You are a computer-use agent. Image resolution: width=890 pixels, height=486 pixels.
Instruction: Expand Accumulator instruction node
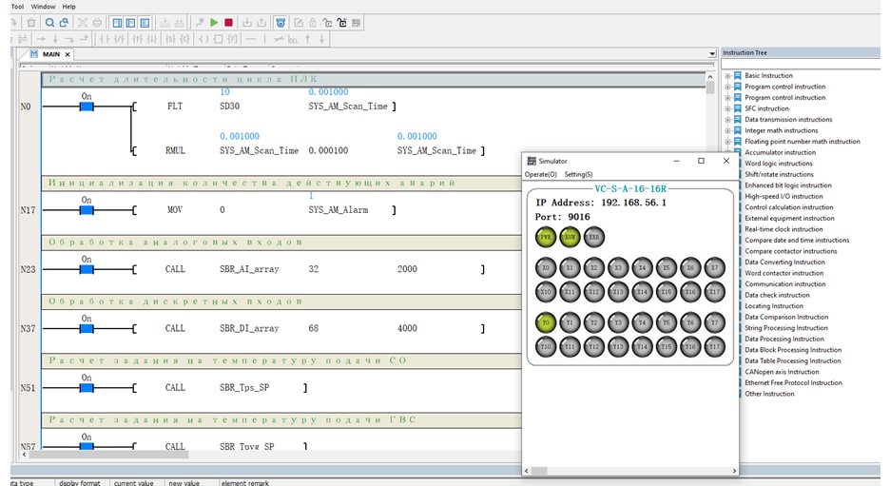pos(727,152)
